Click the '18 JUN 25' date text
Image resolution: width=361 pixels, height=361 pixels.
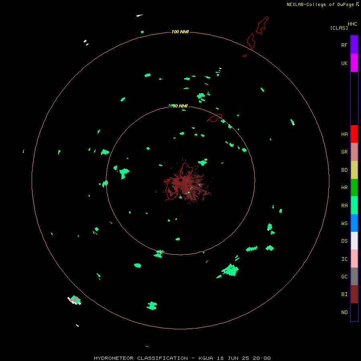pos(233,358)
